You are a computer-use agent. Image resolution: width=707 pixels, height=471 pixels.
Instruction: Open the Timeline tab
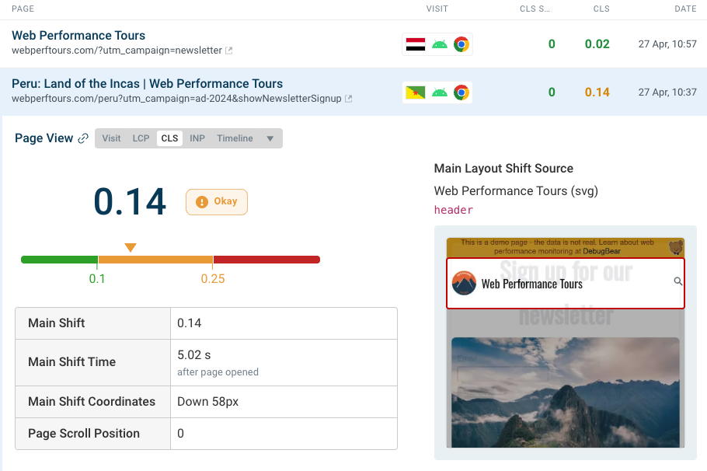(x=235, y=138)
